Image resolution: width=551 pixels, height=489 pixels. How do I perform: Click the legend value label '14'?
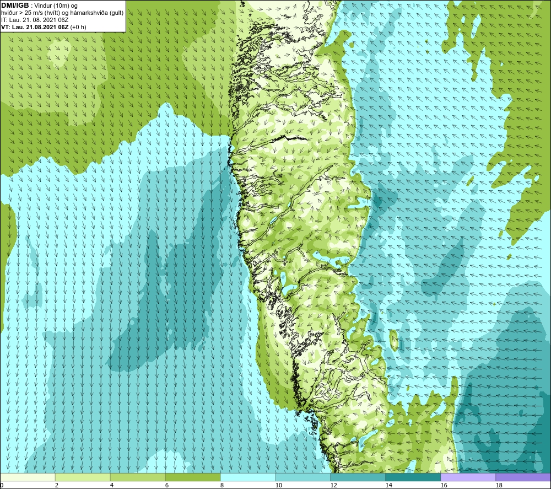point(389,485)
